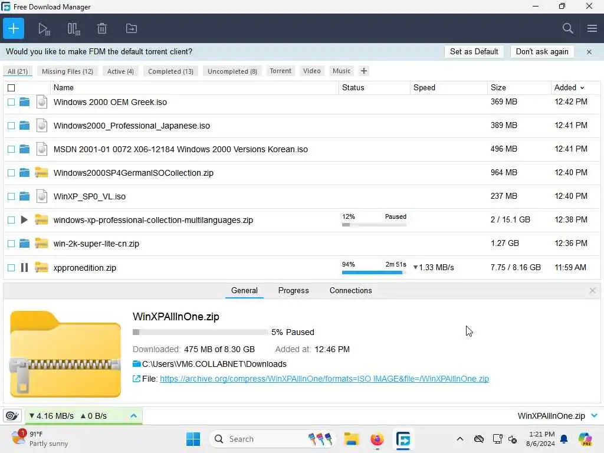This screenshot has width=604, height=453.
Task: Open the hamburger main menu
Action: click(592, 28)
